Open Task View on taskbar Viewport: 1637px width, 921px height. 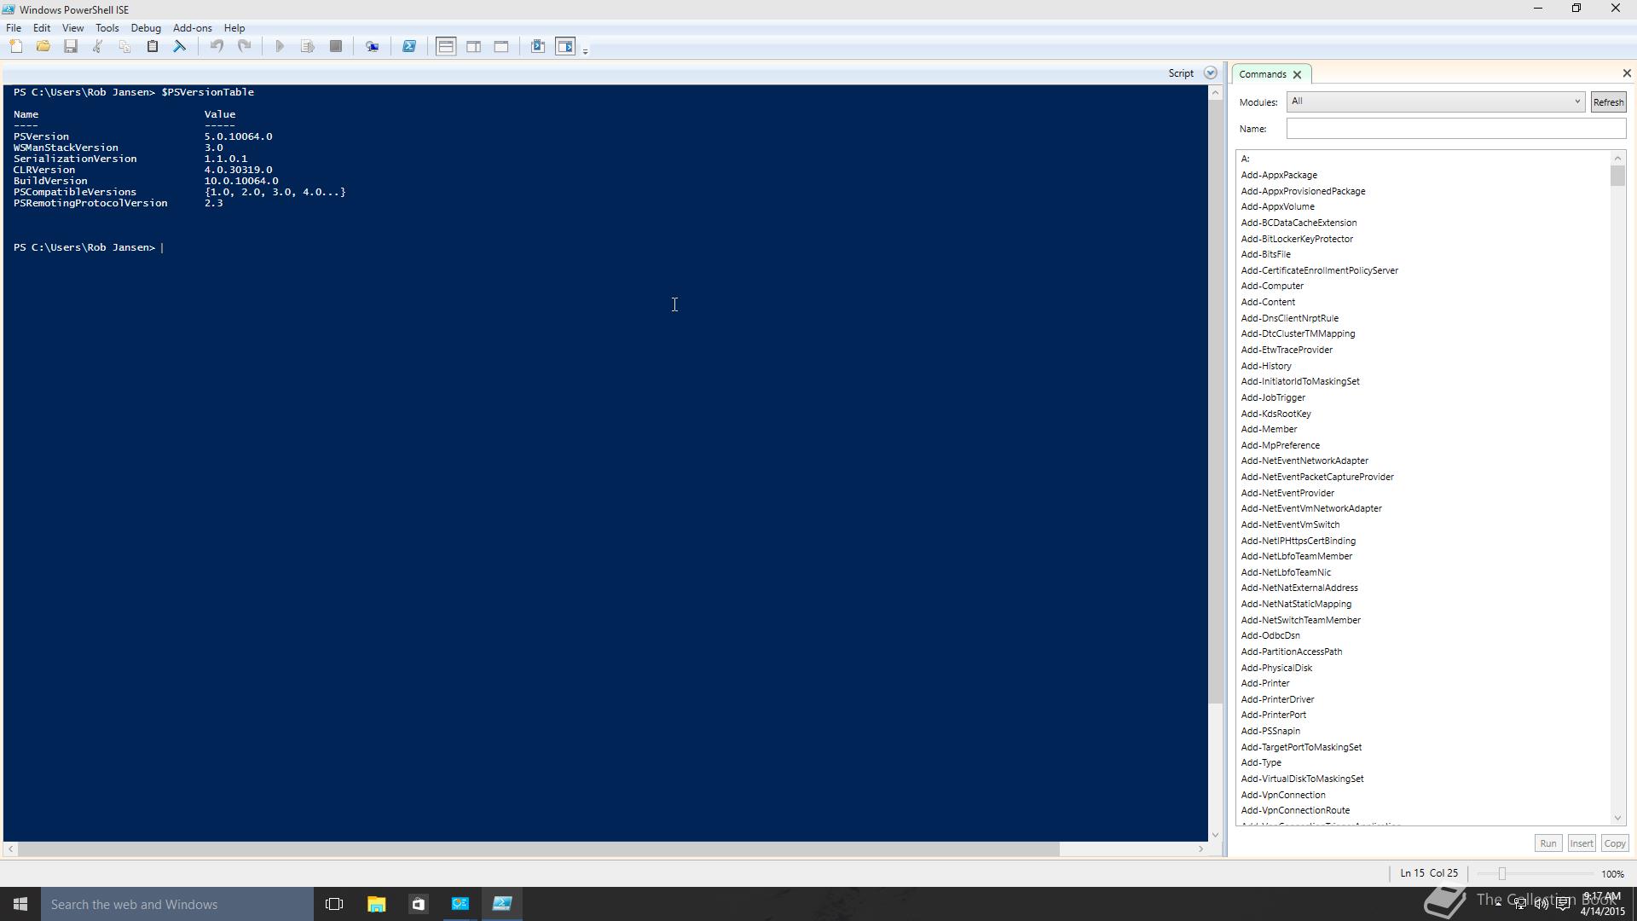334,904
